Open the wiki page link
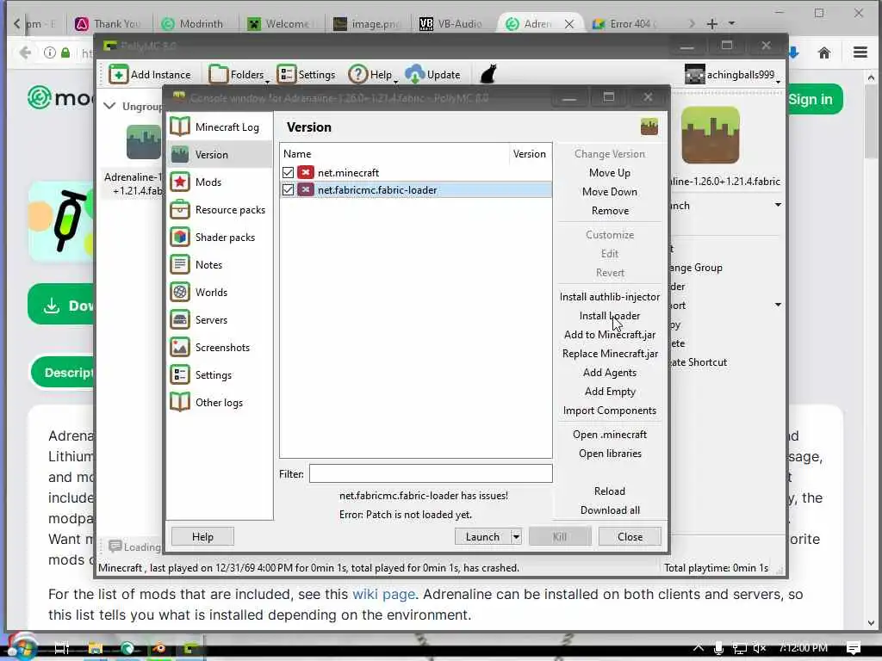Viewport: 882px width, 661px height. (x=383, y=594)
